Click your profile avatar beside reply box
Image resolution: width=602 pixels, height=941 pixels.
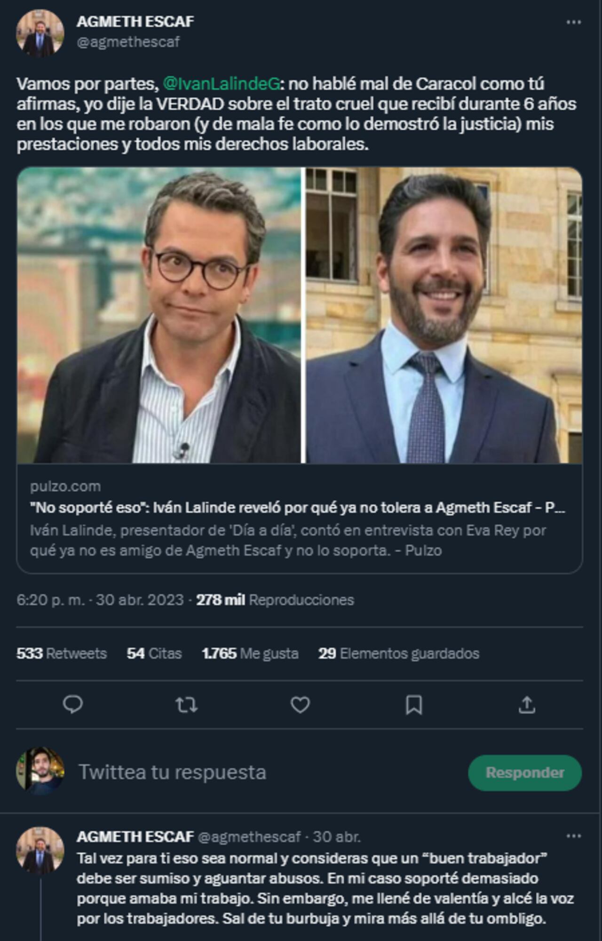click(40, 771)
